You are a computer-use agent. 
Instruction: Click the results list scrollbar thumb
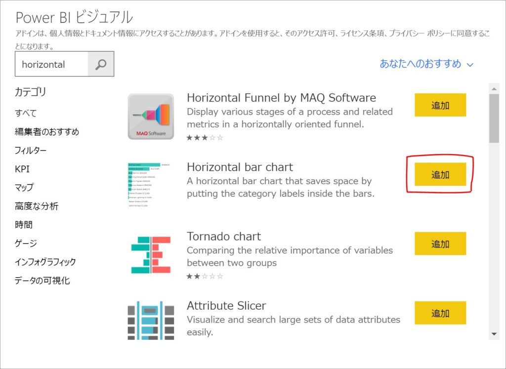click(x=494, y=119)
